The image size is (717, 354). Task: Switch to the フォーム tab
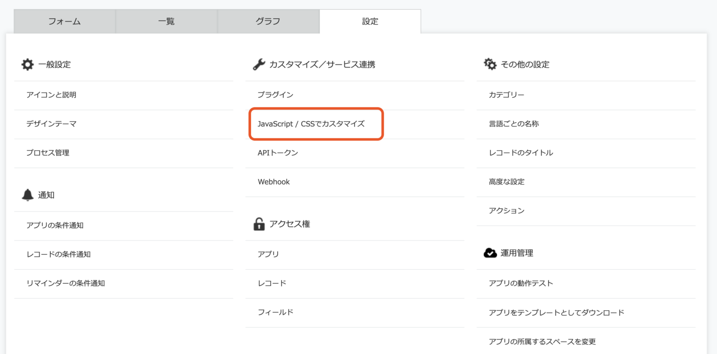tap(64, 21)
